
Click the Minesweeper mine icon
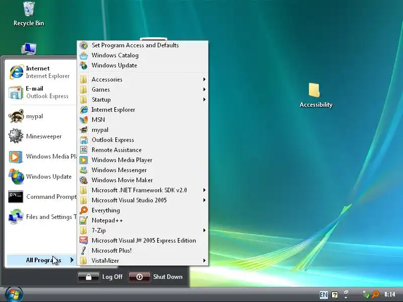(16, 136)
